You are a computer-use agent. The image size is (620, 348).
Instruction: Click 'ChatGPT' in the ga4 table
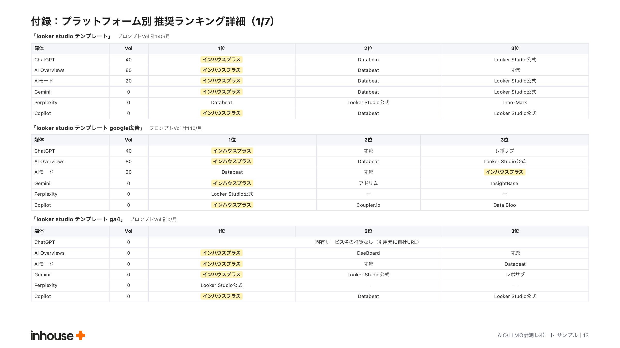click(44, 242)
